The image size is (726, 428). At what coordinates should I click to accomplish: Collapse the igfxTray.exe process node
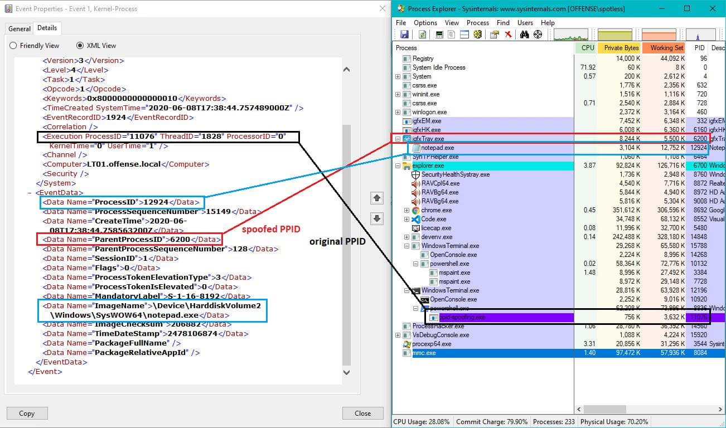tap(398, 138)
